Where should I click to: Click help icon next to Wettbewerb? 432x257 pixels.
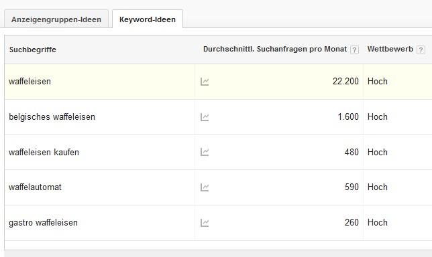pos(421,50)
